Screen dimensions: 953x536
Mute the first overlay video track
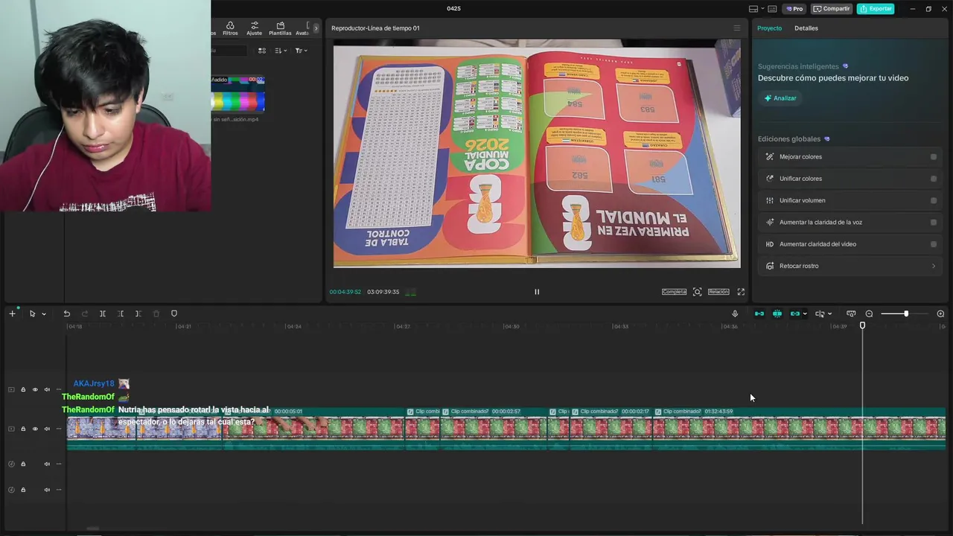point(47,389)
